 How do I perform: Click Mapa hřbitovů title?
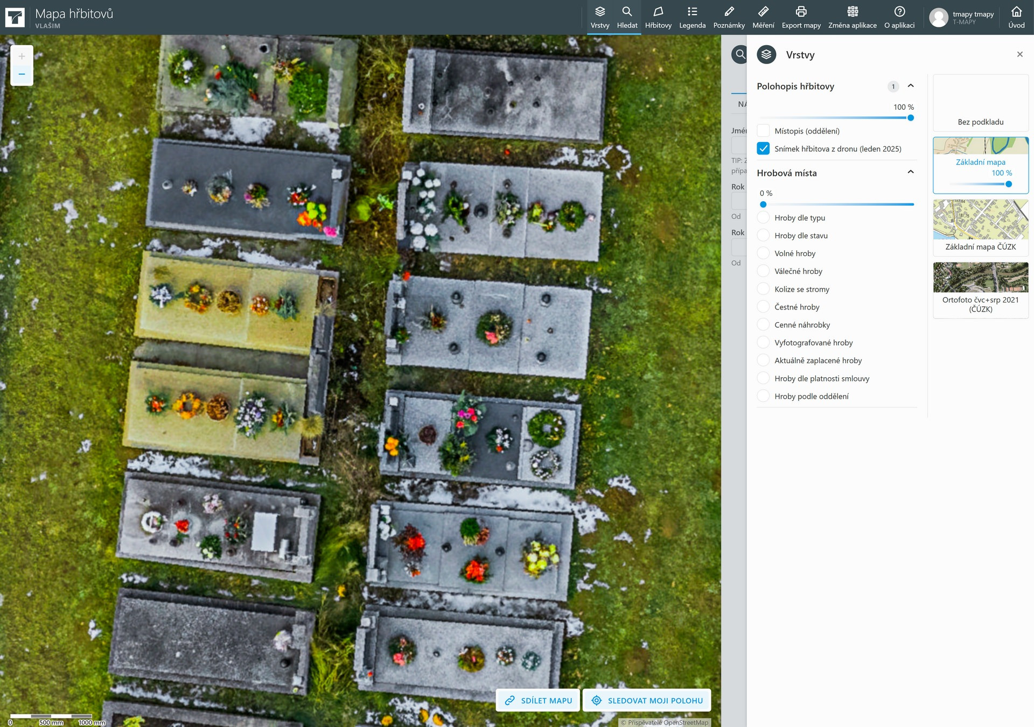tap(74, 13)
